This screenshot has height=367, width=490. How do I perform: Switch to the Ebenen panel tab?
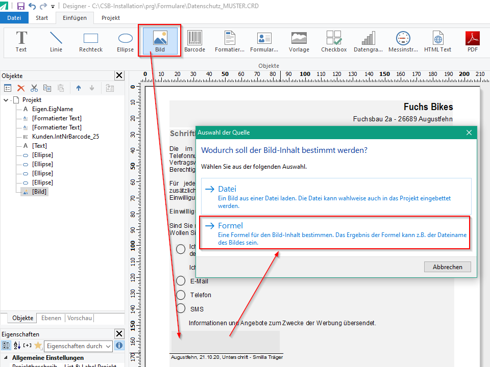pyautogui.click(x=51, y=318)
